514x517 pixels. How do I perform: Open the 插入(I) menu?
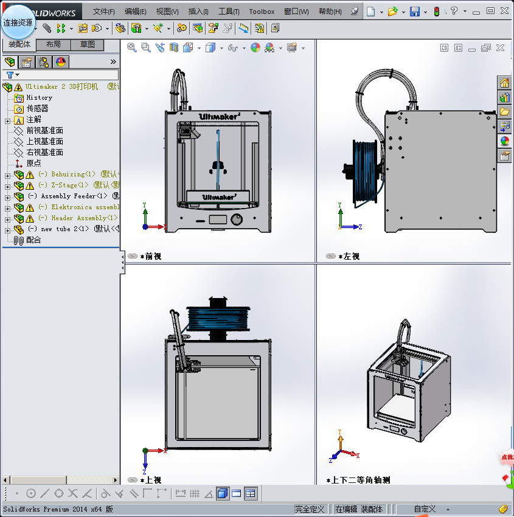pyautogui.click(x=198, y=12)
